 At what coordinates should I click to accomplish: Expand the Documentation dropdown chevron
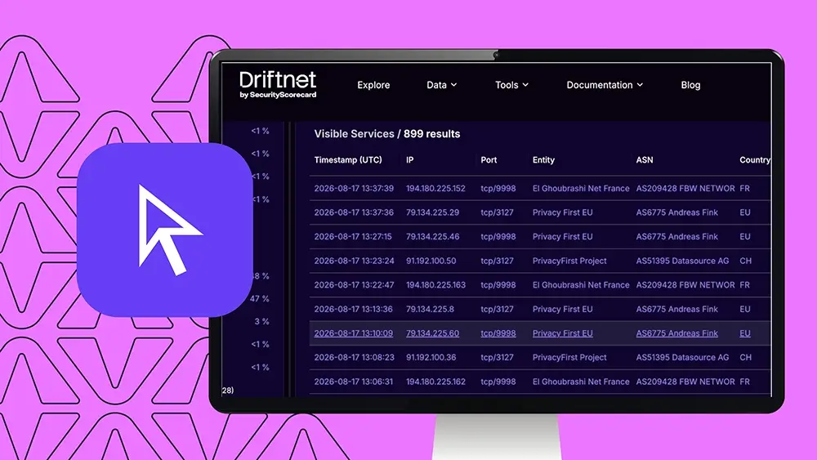click(640, 85)
